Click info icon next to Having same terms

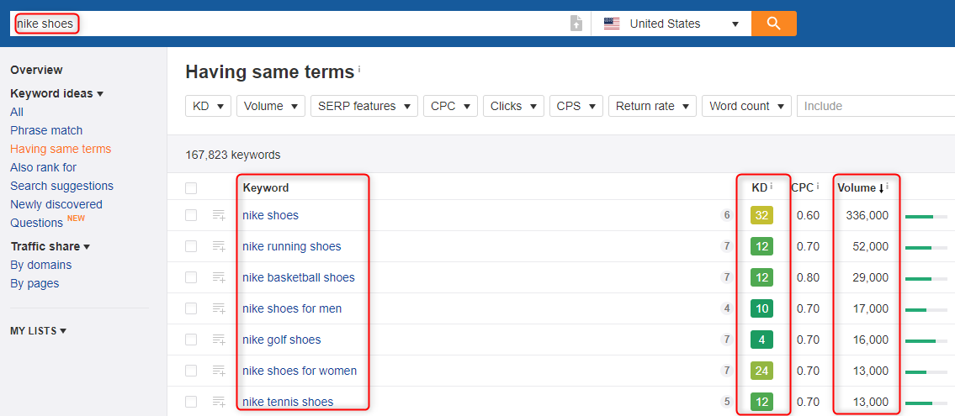[359, 69]
